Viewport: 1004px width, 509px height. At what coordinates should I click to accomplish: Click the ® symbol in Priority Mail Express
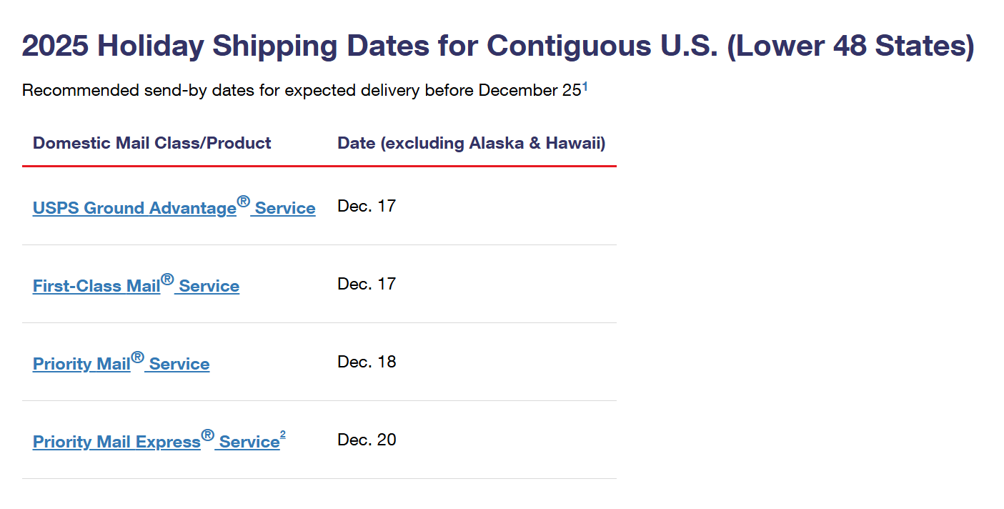[207, 435]
